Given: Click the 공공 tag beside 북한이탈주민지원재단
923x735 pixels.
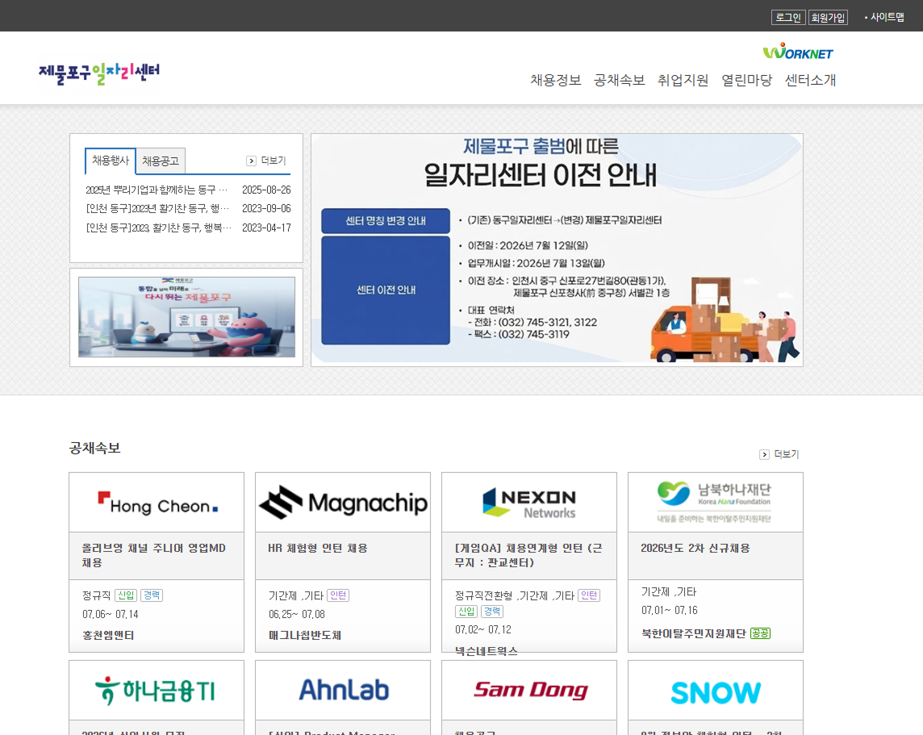Looking at the screenshot, I should coord(761,634).
